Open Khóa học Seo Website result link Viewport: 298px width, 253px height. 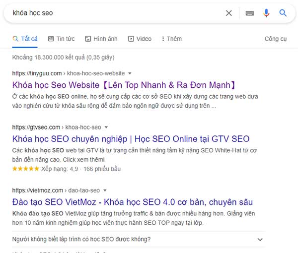(x=124, y=85)
